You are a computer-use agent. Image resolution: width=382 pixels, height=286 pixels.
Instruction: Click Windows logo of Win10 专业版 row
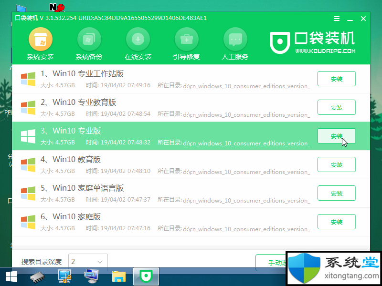pos(28,136)
